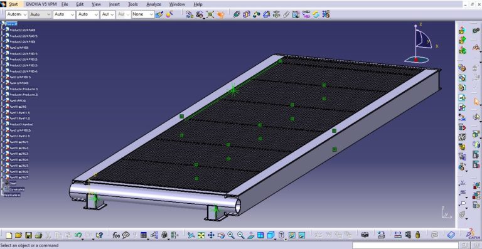Image resolution: width=482 pixels, height=249 pixels.
Task: Click the Formula f(x) icon
Action: (116, 235)
